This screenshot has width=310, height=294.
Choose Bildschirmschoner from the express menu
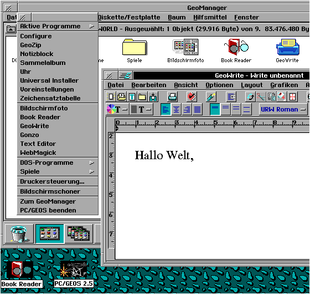pyautogui.click(x=58, y=191)
